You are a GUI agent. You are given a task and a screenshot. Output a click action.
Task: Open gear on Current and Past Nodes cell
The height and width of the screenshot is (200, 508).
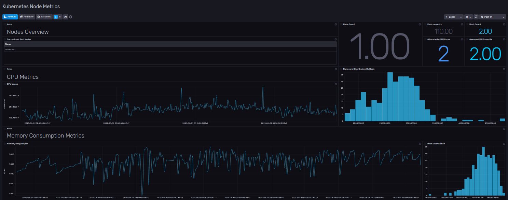click(335, 39)
